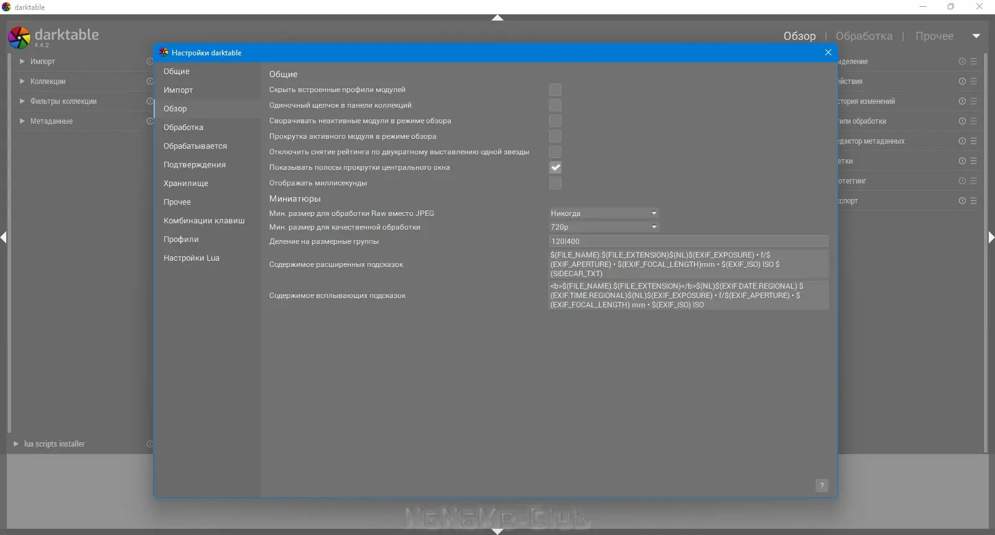Reset the экспорт module
Screen dimensions: 995x535
click(962, 201)
